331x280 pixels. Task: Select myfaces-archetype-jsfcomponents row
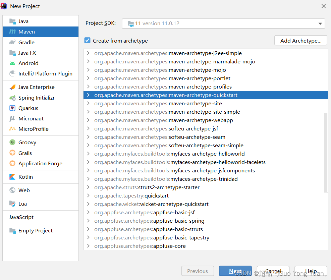[206, 170]
